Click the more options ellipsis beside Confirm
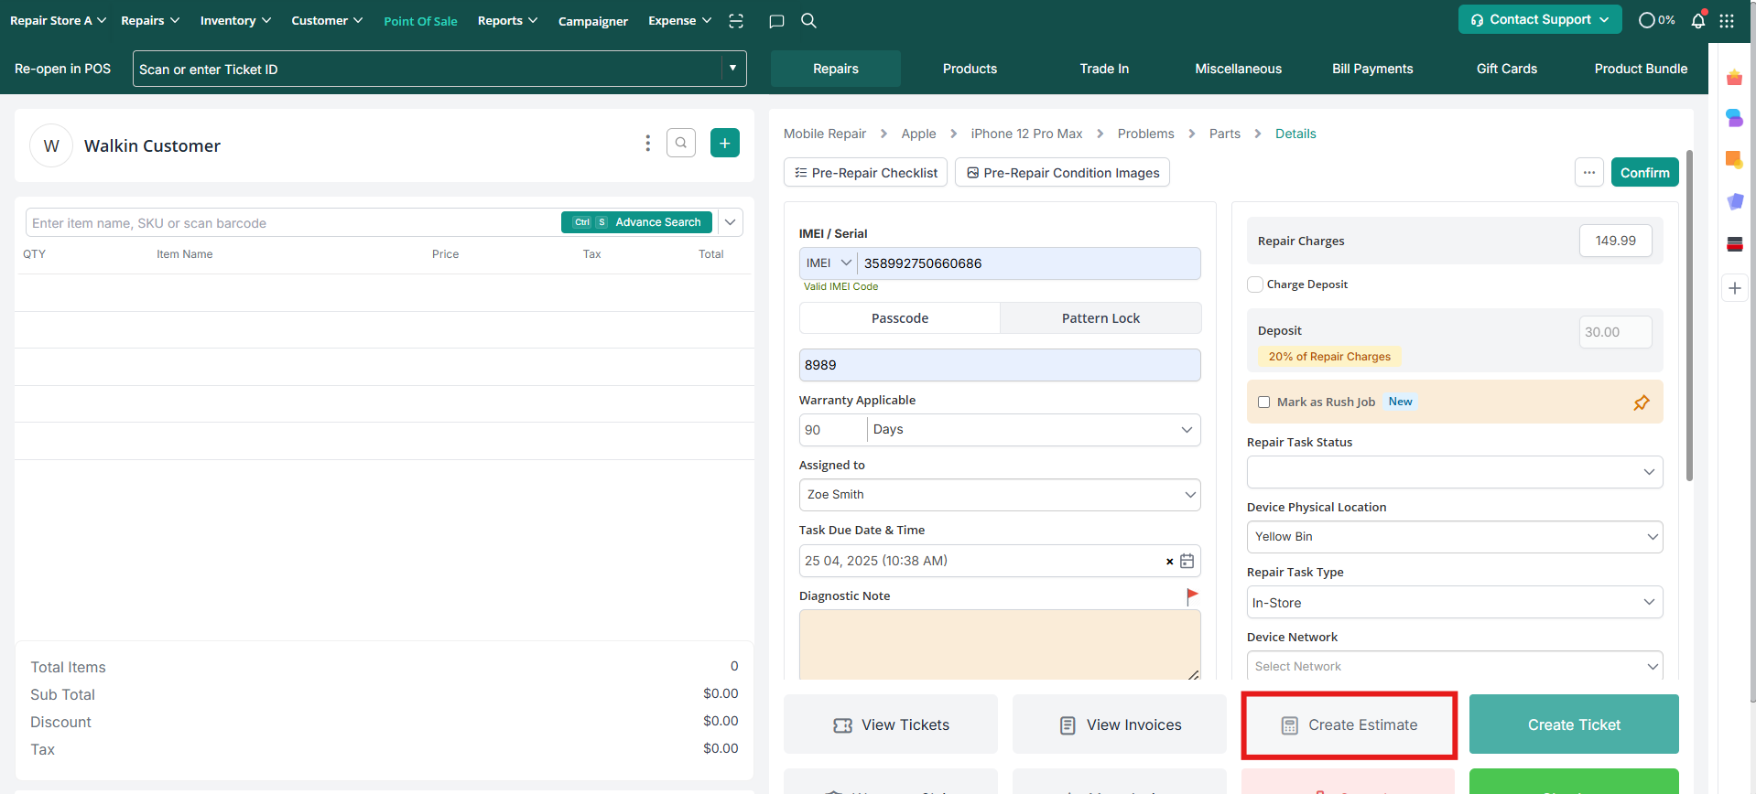1756x794 pixels. point(1589,172)
